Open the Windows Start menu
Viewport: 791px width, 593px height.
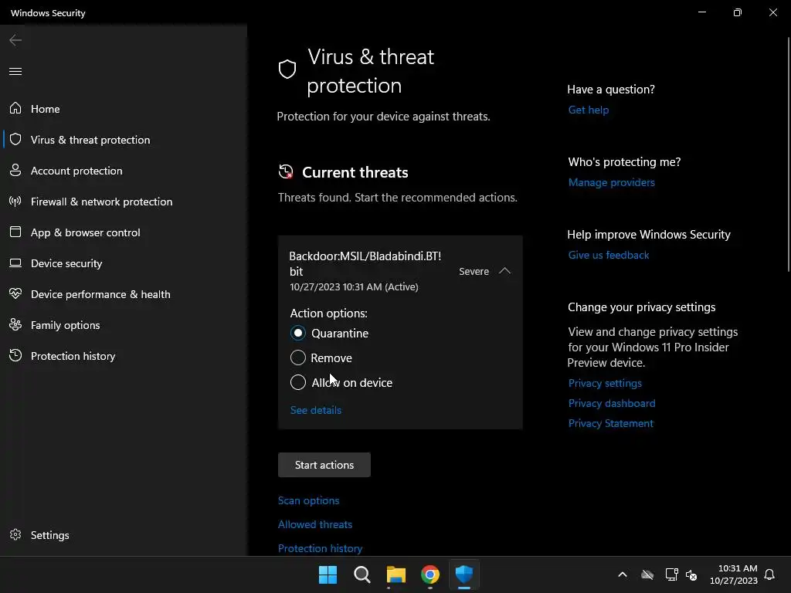tap(328, 574)
